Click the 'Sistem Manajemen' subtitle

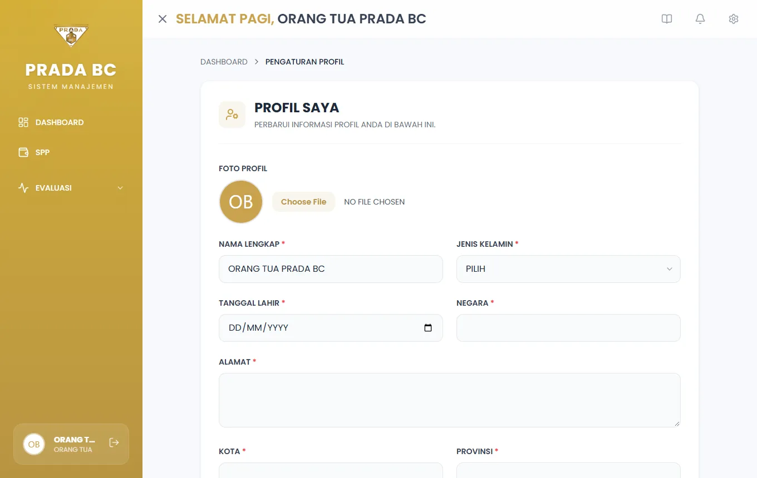(71, 87)
